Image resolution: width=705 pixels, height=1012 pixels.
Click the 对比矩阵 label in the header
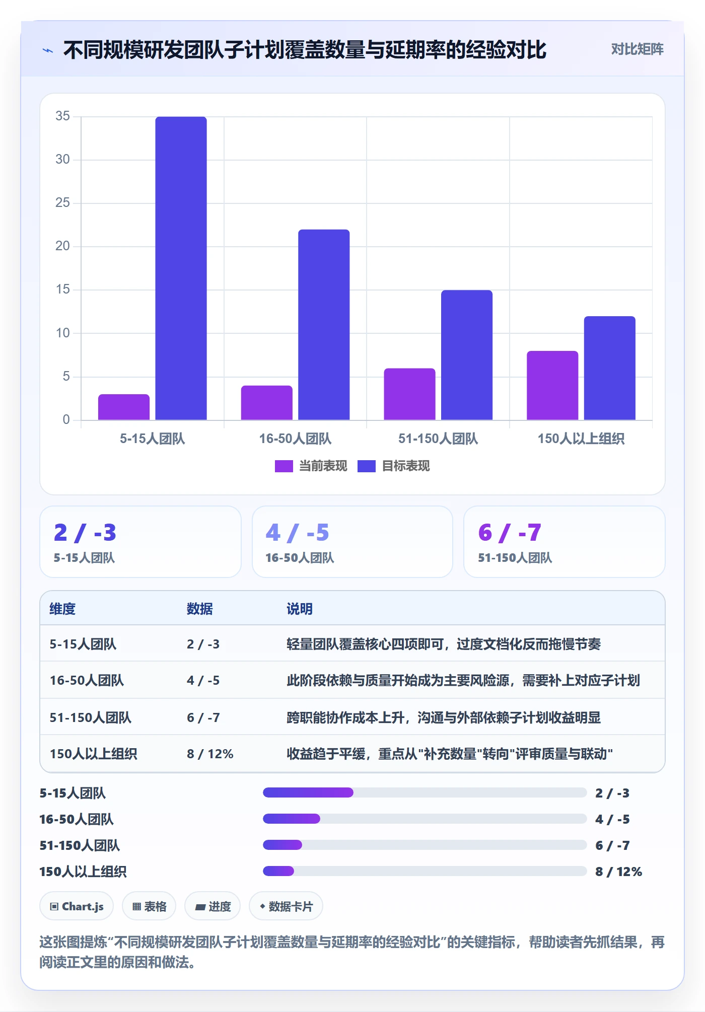click(x=637, y=49)
